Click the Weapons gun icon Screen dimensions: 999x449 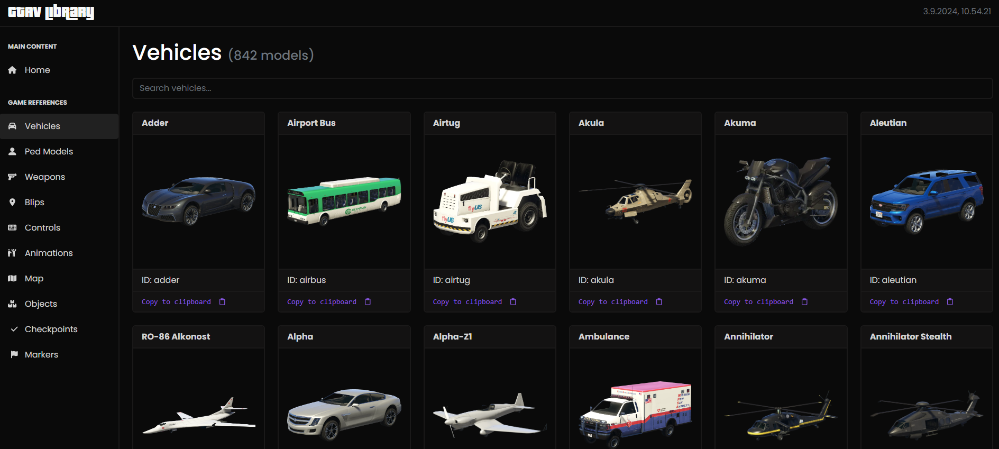pyautogui.click(x=12, y=177)
